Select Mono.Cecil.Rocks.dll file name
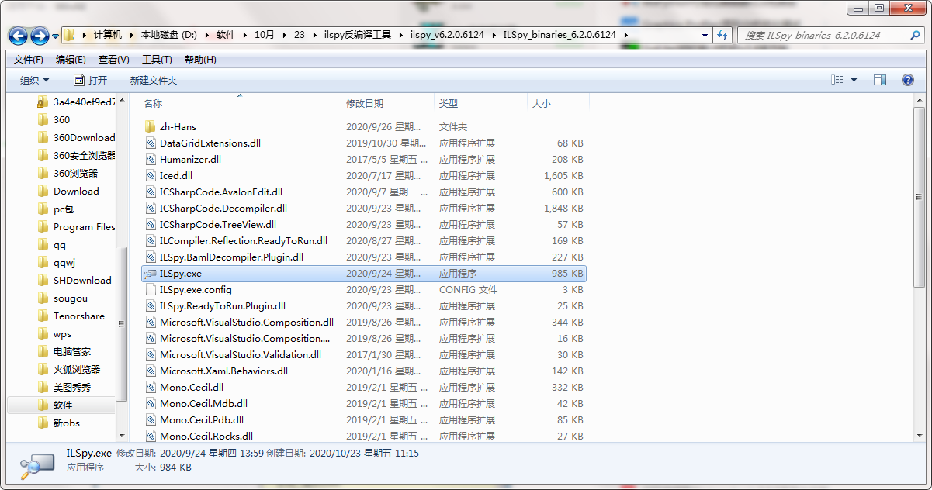This screenshot has height=490, width=932. 206,436
